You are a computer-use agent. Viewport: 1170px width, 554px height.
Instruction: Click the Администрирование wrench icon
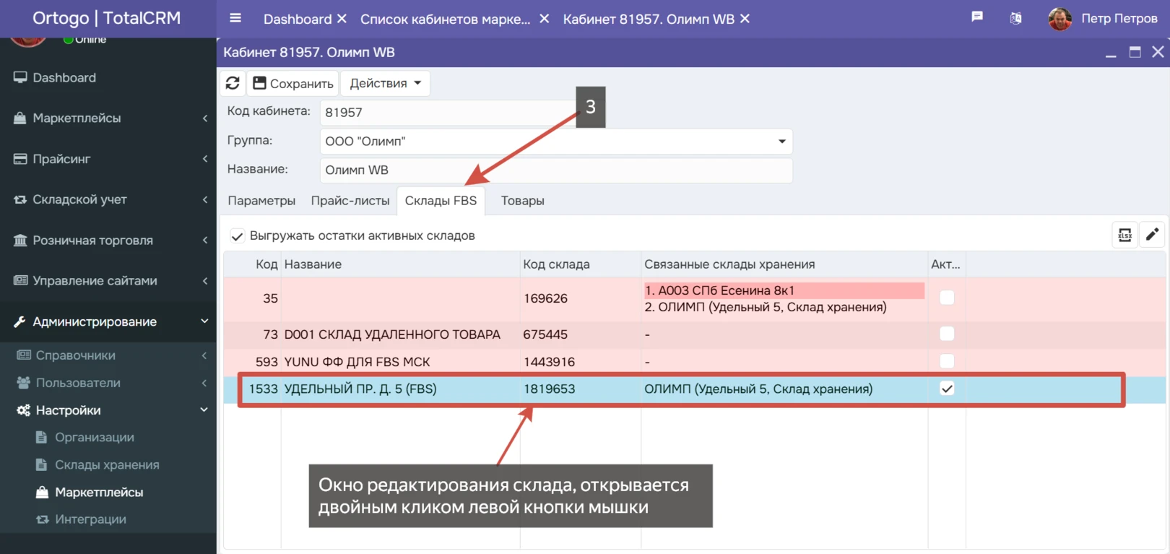(x=20, y=321)
